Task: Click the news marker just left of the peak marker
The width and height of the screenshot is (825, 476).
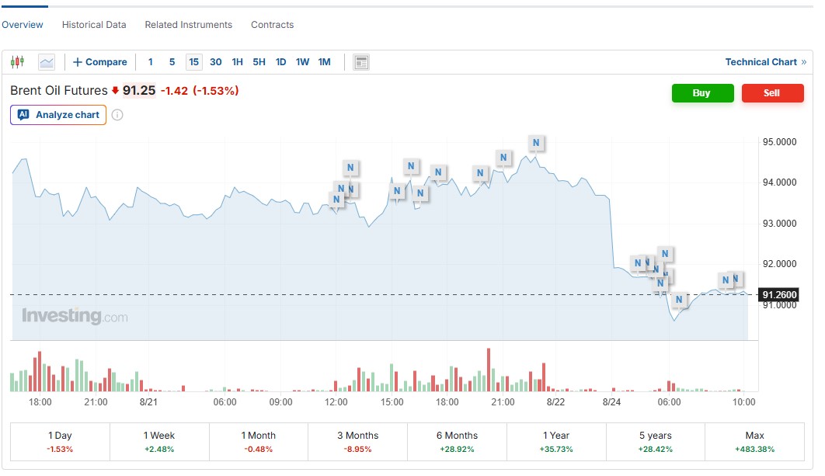Action: pyautogui.click(x=503, y=158)
